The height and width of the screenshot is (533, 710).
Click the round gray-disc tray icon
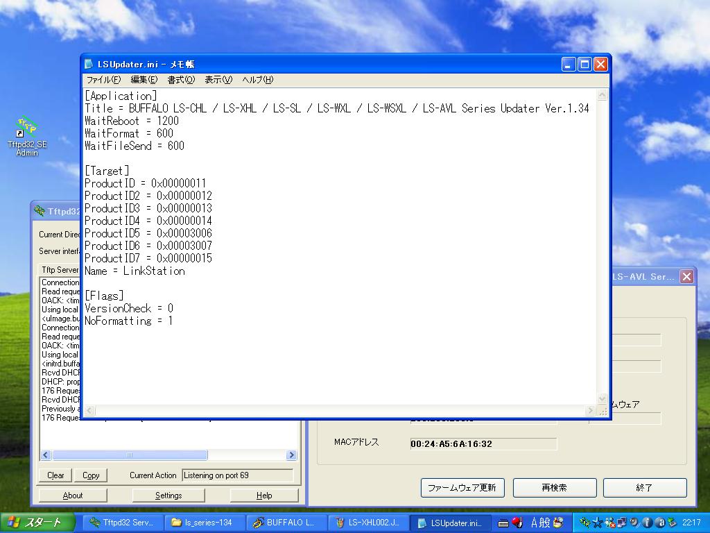pyautogui.click(x=634, y=523)
